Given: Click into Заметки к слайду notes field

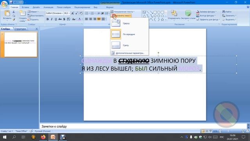Looking at the screenshot, I should pyautogui.click(x=143, y=127).
